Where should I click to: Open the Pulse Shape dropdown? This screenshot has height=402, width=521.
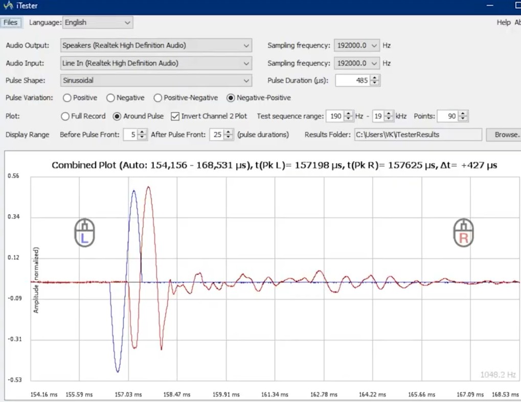click(x=156, y=81)
